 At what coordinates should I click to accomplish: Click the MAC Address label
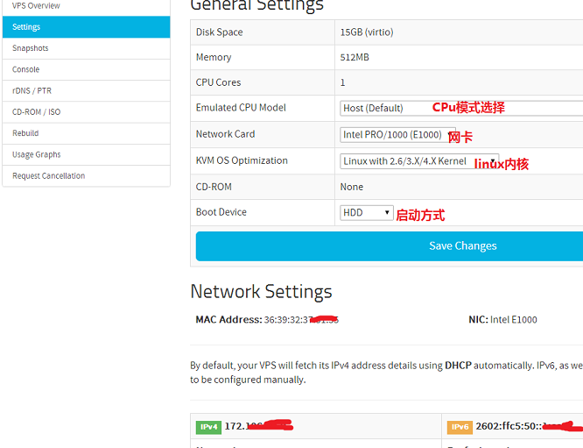pos(228,320)
